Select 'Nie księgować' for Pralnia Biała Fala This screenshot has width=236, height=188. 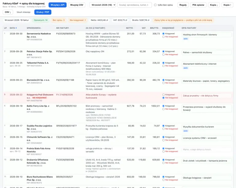[163, 152]
